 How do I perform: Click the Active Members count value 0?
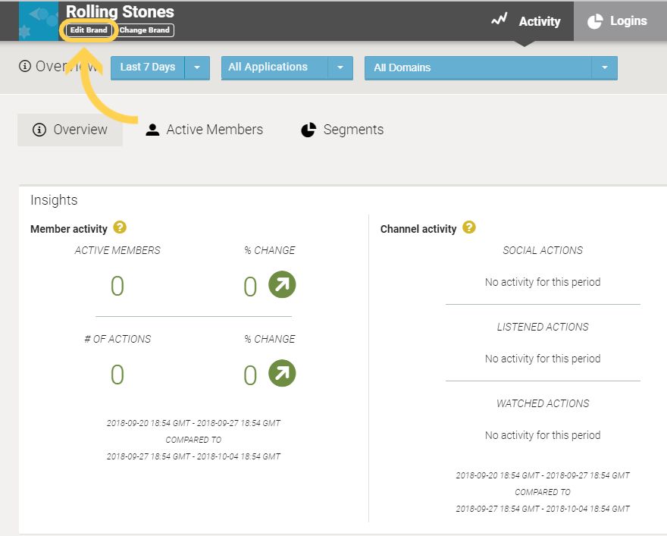[x=117, y=286]
